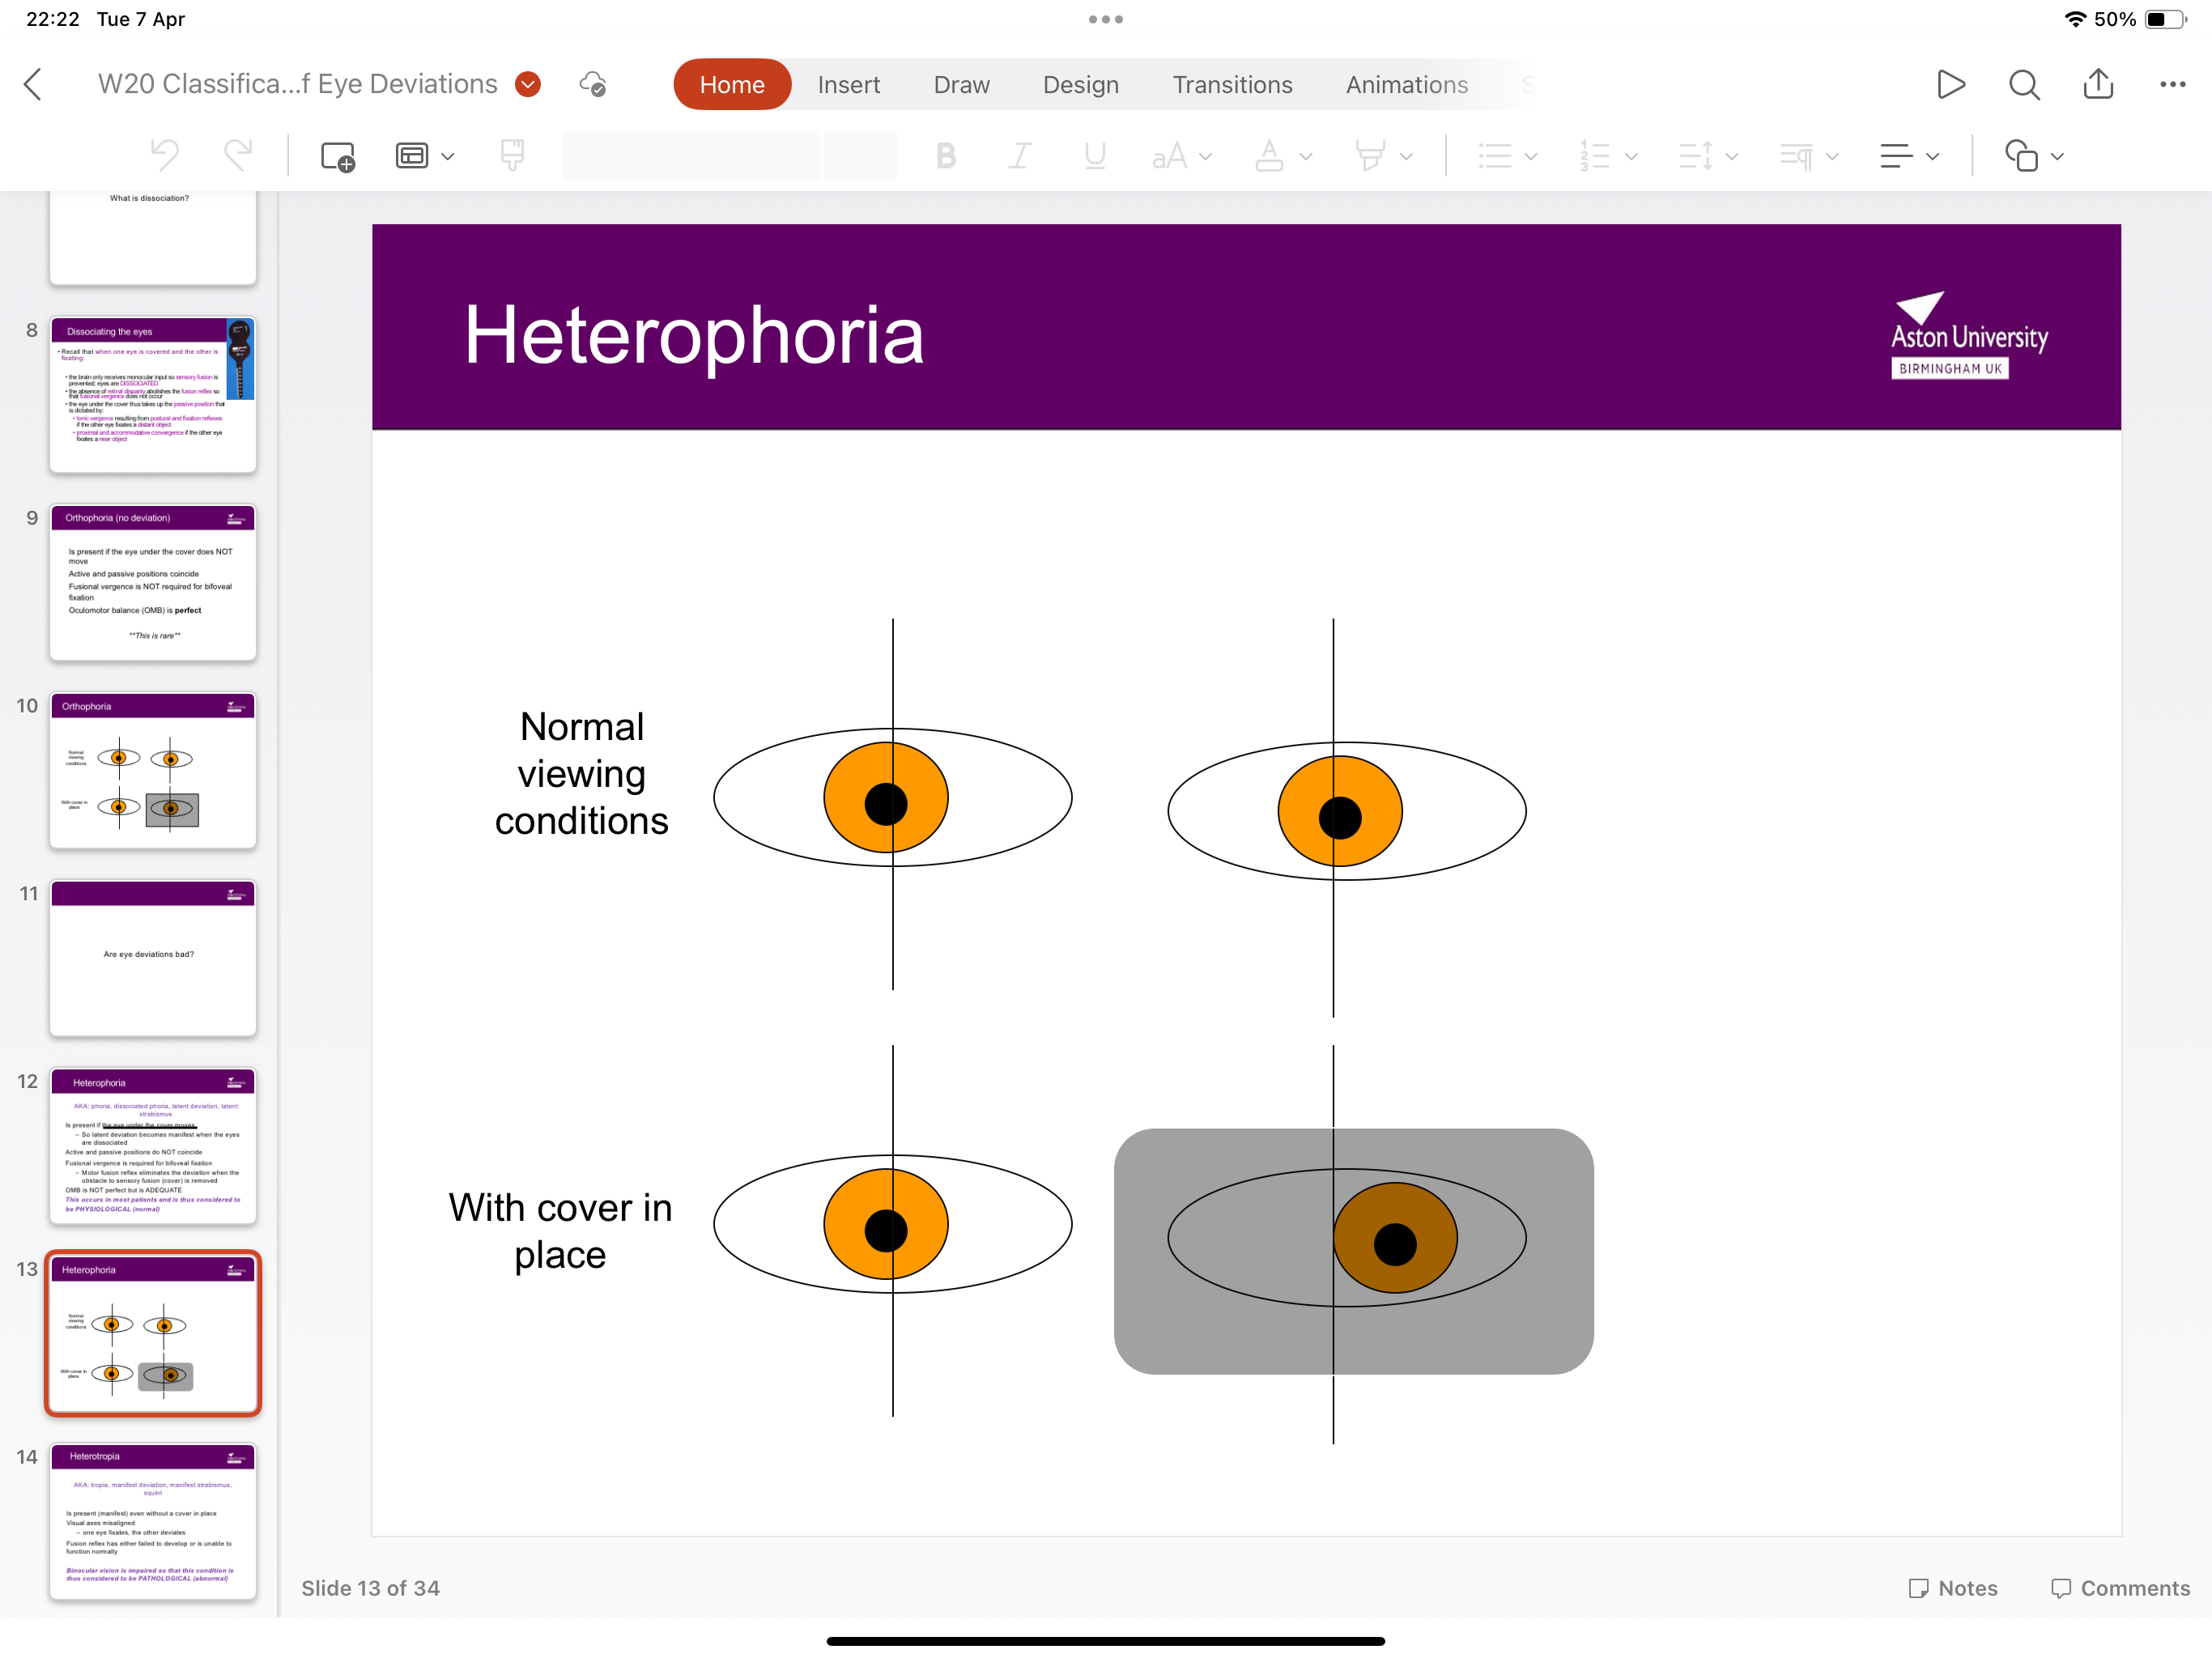
Task: Switch to the Insert tab
Action: point(848,84)
